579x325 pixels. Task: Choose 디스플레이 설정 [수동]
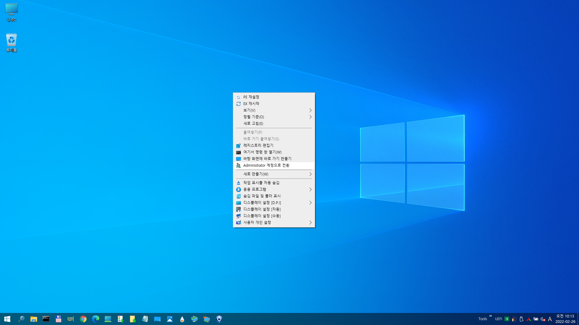(274, 216)
